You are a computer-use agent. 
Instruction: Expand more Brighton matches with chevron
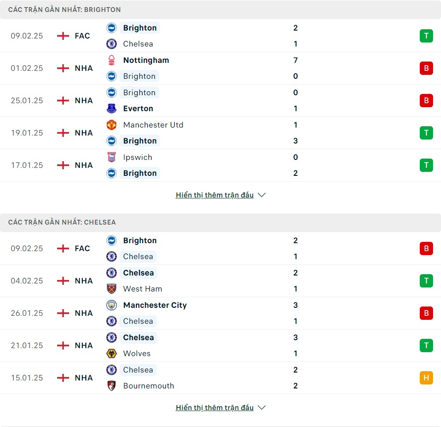click(262, 195)
